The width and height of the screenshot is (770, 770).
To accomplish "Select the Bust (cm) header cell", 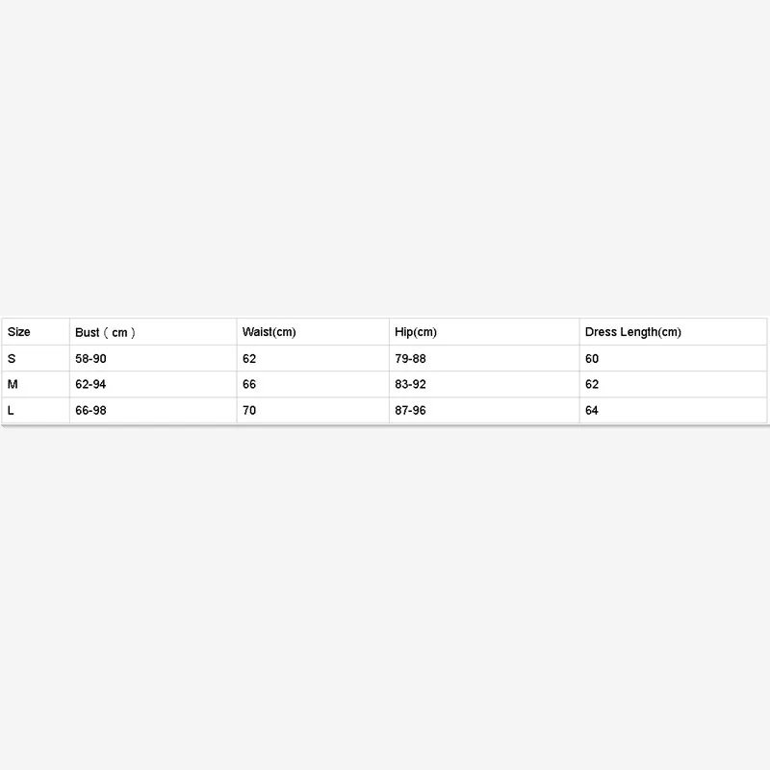I will tap(153, 332).
